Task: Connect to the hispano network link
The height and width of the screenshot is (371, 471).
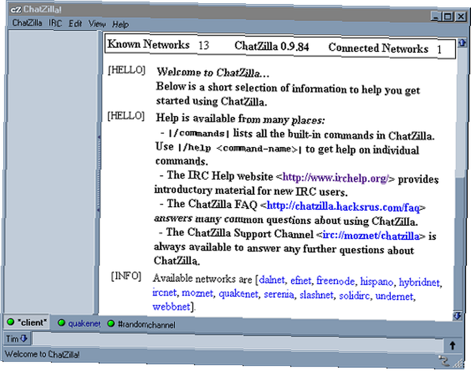Action: [x=377, y=282]
